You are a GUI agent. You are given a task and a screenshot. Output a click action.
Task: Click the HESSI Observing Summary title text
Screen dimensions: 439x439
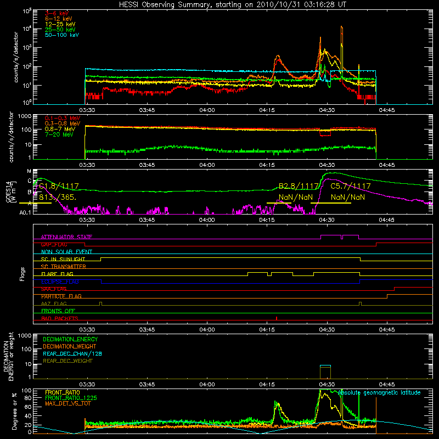coord(232,4)
